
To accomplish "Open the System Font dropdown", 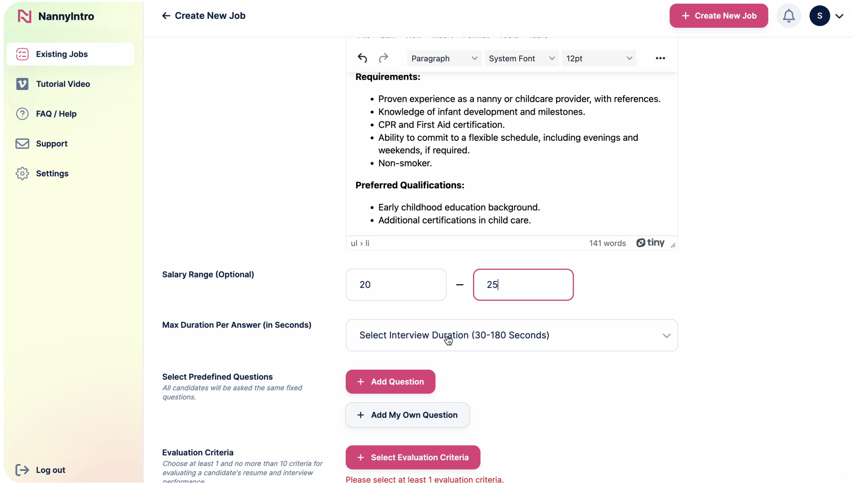I will click(x=521, y=59).
